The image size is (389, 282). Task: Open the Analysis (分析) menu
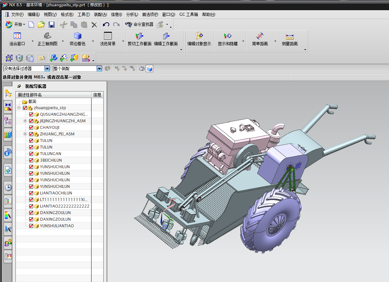coord(132,14)
